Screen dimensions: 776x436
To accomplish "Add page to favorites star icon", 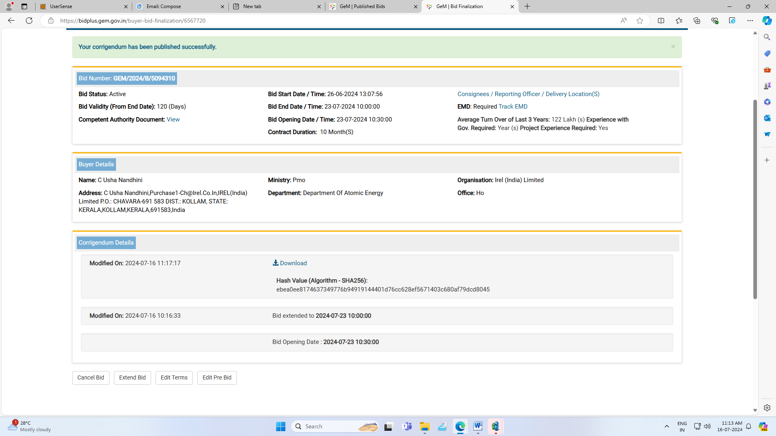I will [639, 21].
